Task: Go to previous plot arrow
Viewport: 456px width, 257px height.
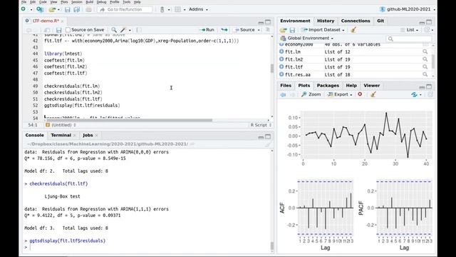Action: [283, 94]
